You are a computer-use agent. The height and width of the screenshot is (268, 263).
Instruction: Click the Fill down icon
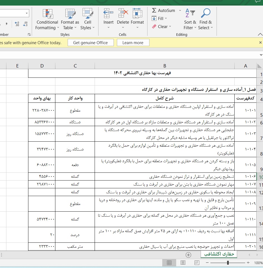coord(154,18)
